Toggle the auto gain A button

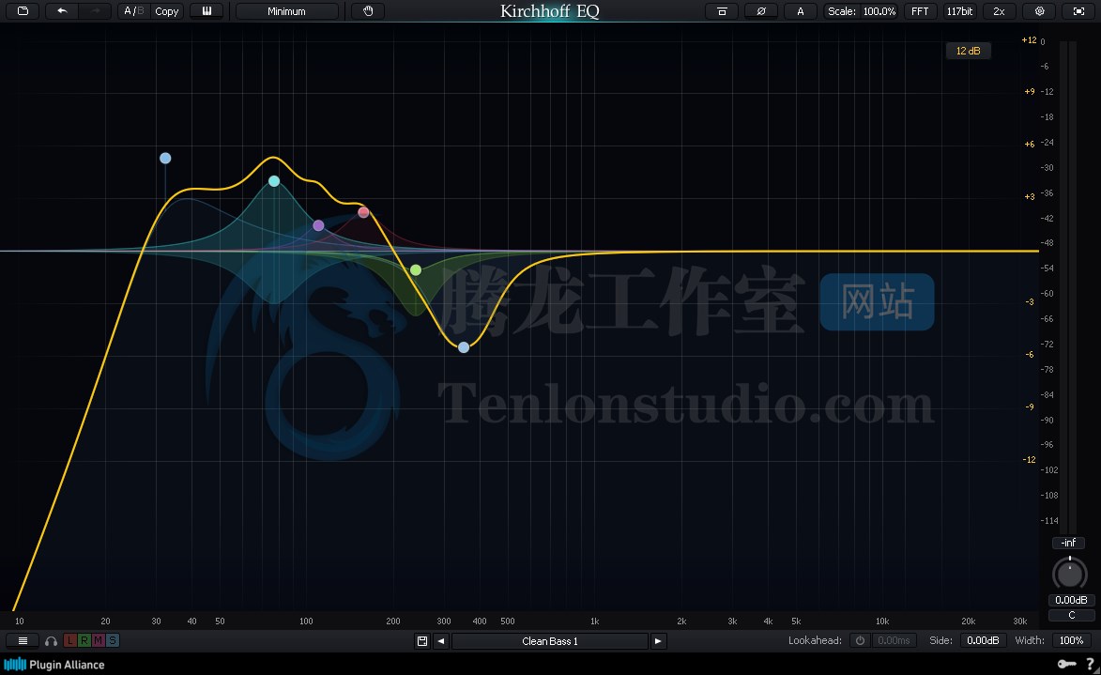[801, 11]
